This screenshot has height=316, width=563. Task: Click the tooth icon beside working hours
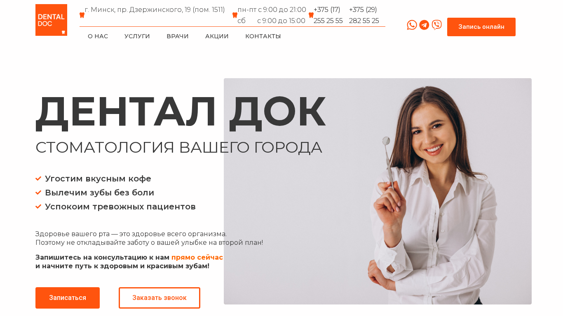coord(235,15)
